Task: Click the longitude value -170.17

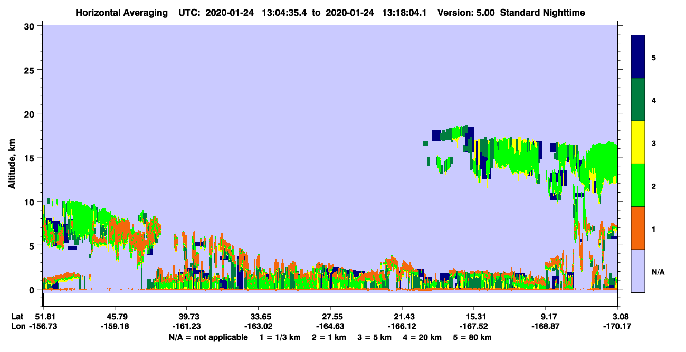Action: [617, 326]
